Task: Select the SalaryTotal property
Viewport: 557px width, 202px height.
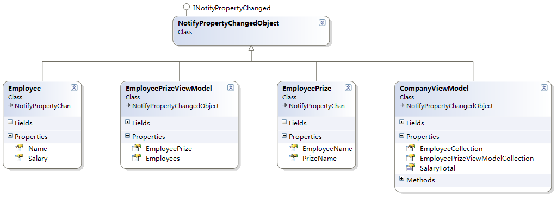Action: pos(438,168)
